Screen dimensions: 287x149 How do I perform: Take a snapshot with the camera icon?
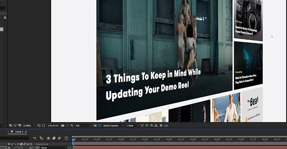click(63, 125)
